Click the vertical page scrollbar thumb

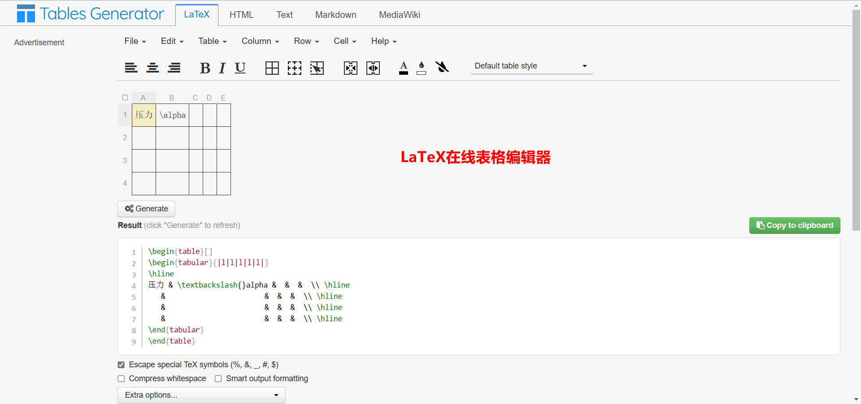pyautogui.click(x=856, y=120)
